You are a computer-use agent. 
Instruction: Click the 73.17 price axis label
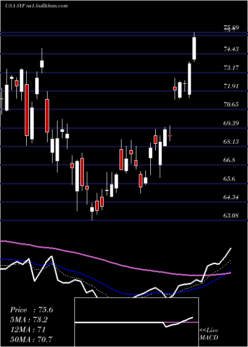coord(231,67)
